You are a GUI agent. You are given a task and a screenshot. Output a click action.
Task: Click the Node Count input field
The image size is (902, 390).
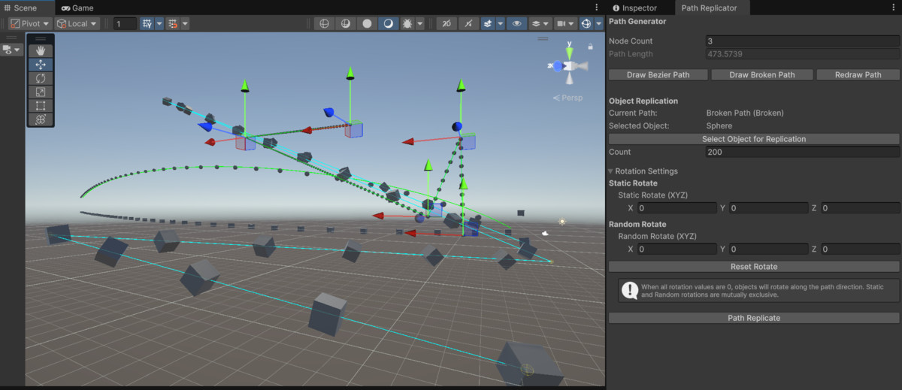(802, 41)
